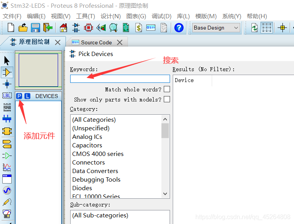Click Category list scroll-down arrow
This screenshot has height=224, width=294.
pyautogui.click(x=165, y=194)
